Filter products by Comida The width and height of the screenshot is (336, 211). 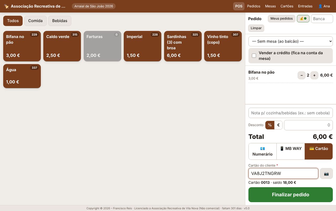coord(35,21)
